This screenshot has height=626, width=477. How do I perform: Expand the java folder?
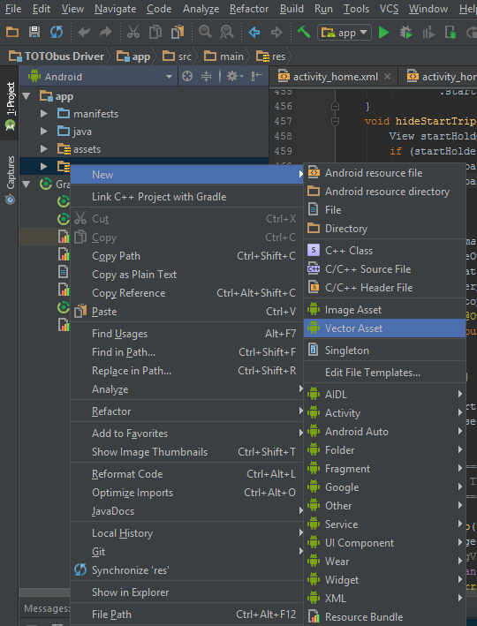point(44,132)
